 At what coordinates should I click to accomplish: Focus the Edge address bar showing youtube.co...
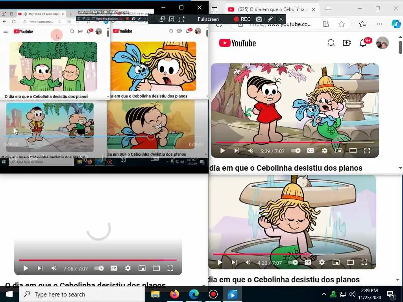(280, 24)
